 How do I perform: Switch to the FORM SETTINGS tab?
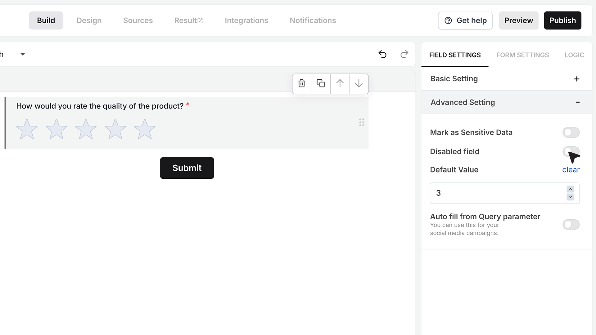point(522,55)
